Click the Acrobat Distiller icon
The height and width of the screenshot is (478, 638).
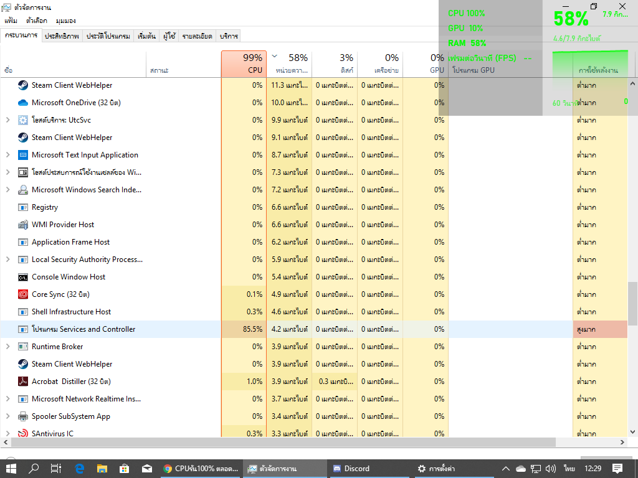click(x=23, y=382)
